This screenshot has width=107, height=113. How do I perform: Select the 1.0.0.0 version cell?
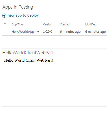click(x=47, y=32)
